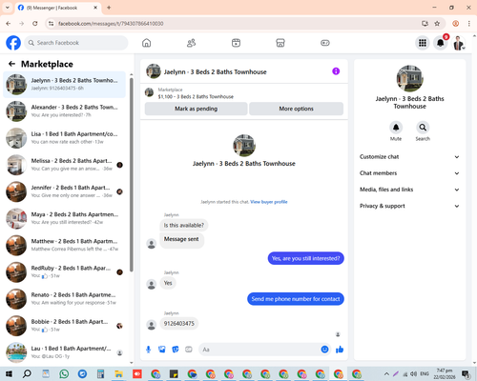Open the notifications bell with badge
This screenshot has width=477, height=381.
441,43
